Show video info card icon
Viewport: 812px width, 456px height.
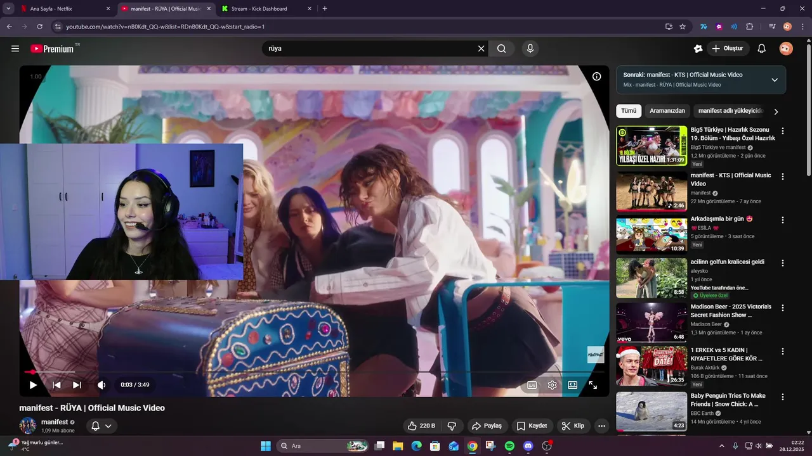coord(596,77)
